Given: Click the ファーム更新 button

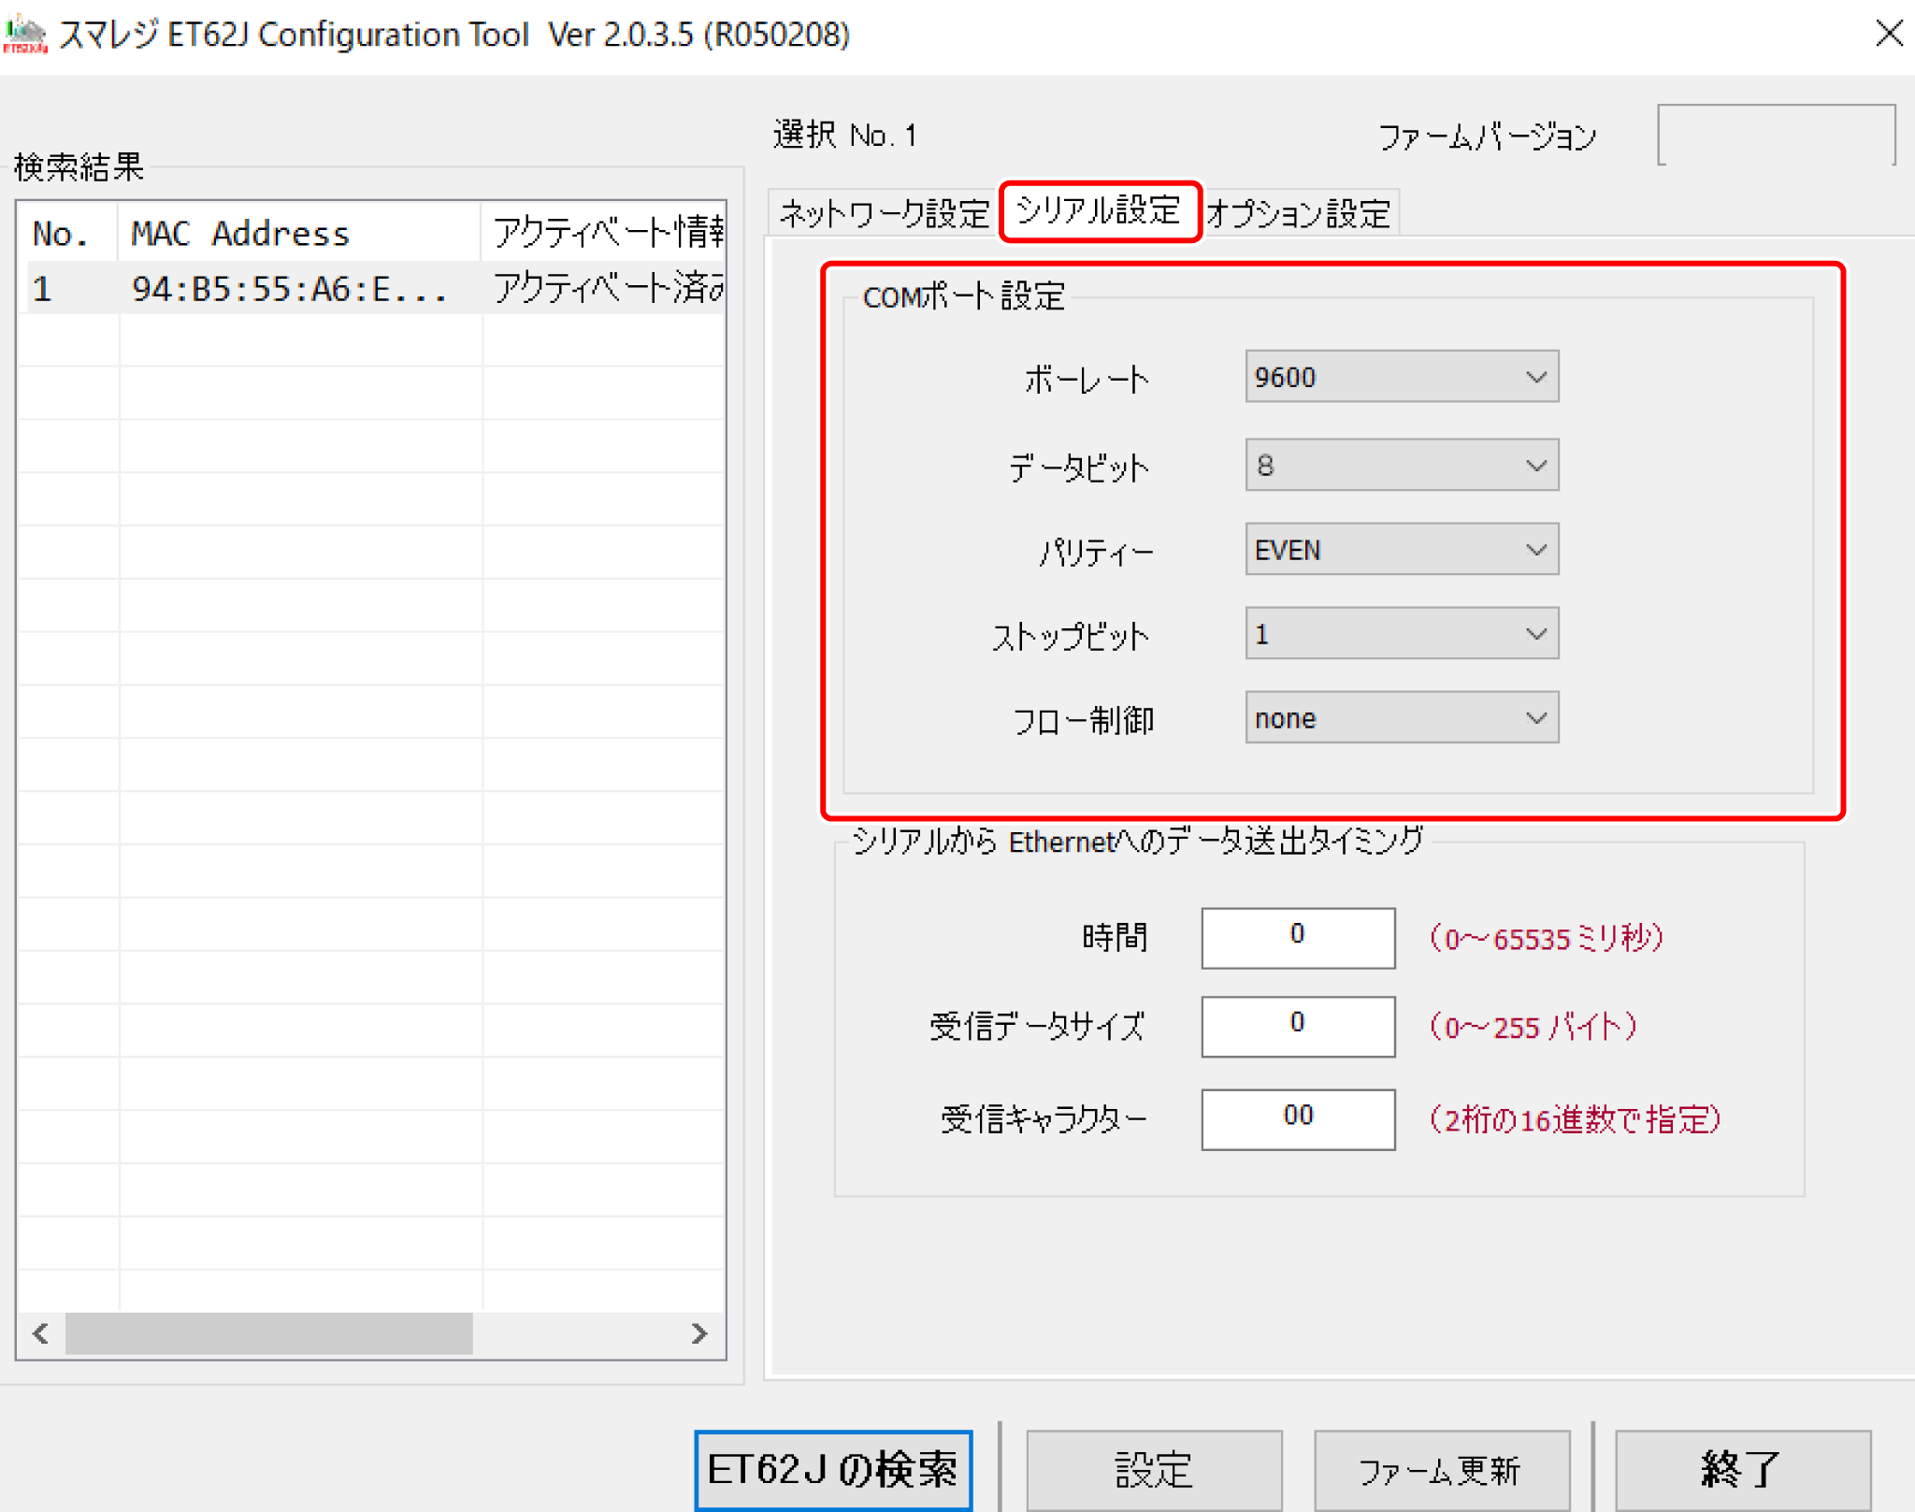Looking at the screenshot, I should 1440,1469.
